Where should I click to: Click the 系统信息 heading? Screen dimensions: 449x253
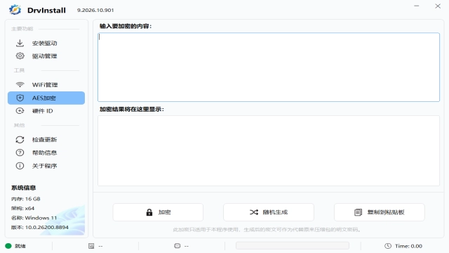[23, 188]
